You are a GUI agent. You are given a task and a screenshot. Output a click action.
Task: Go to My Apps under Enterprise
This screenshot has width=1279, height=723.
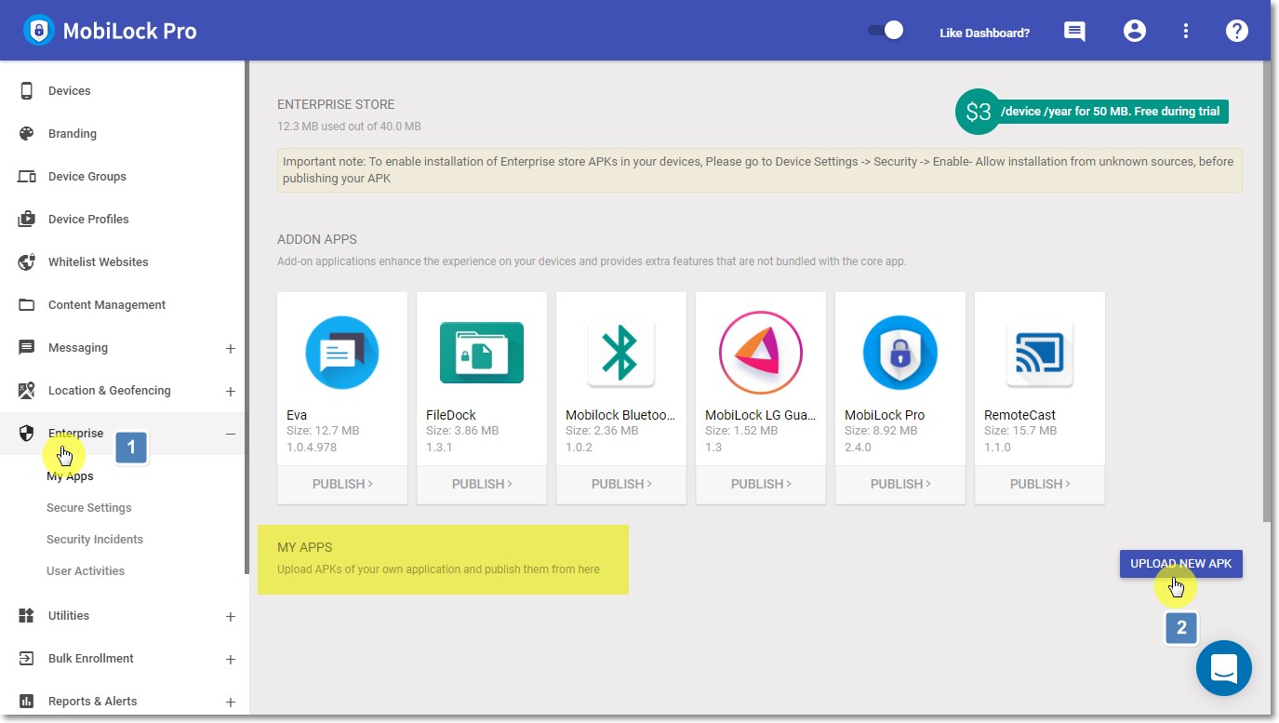coord(70,476)
